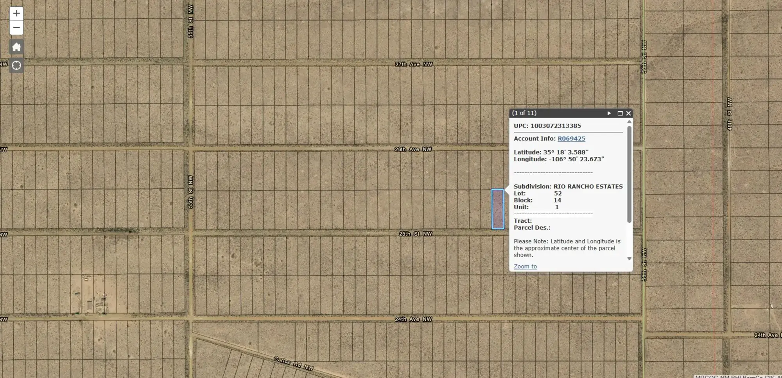Click the popup title bar (1 of 11)
The image size is (782, 378).
pos(555,113)
